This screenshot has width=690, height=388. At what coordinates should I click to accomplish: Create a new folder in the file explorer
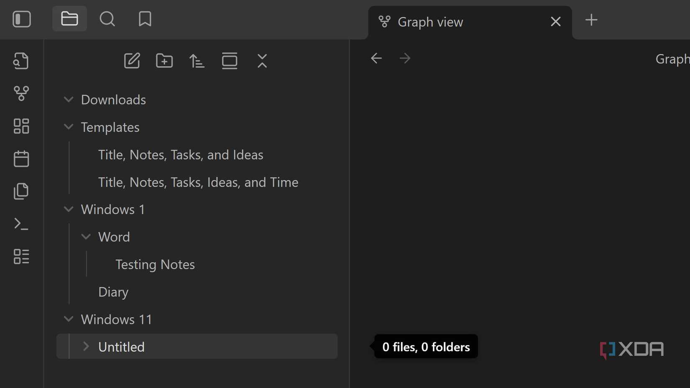164,61
